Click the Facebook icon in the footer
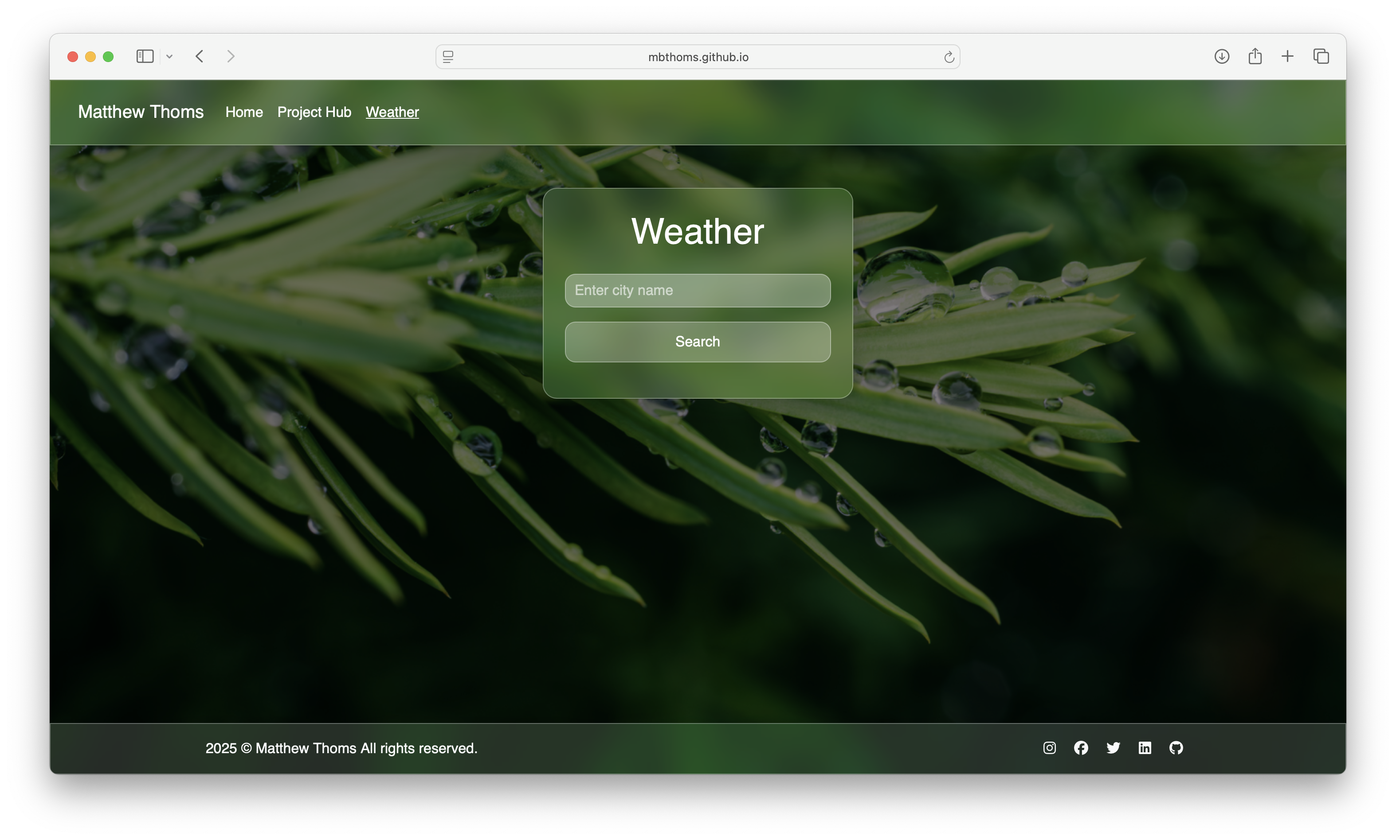This screenshot has height=840, width=1396. point(1081,748)
